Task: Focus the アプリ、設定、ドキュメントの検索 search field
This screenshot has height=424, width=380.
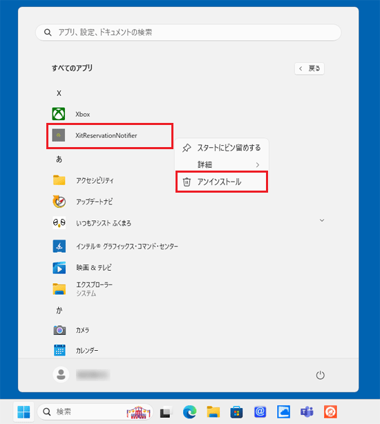Action: pyautogui.click(x=189, y=32)
